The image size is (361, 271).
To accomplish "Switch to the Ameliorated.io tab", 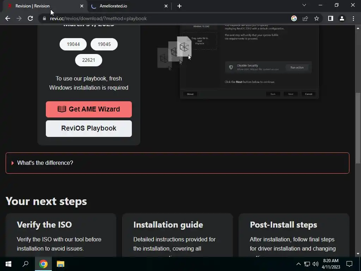I will (x=129, y=6).
